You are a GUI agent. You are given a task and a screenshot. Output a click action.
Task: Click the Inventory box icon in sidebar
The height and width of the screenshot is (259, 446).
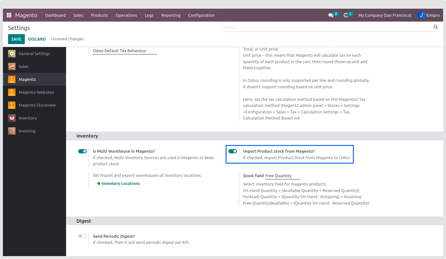coord(12,118)
